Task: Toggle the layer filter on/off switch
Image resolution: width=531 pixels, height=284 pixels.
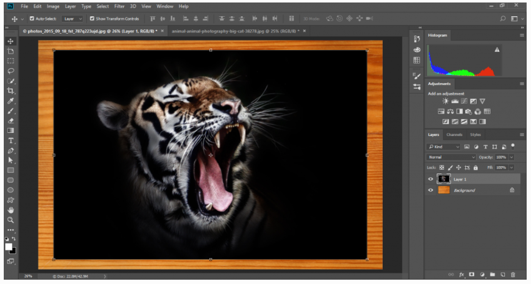Action: click(x=513, y=147)
